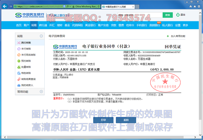The image size is (203, 140).
Task: Switch to the 理财 menu item
Action: coord(59,25)
